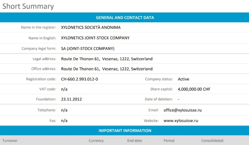This screenshot has height=145, width=249.
Task: Click the registration code CH-660.2.993.012-0
Action: click(x=80, y=79)
